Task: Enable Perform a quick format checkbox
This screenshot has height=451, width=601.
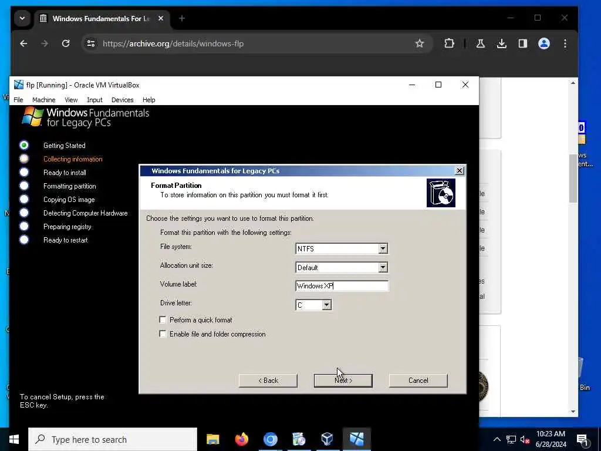Action: pyautogui.click(x=163, y=320)
